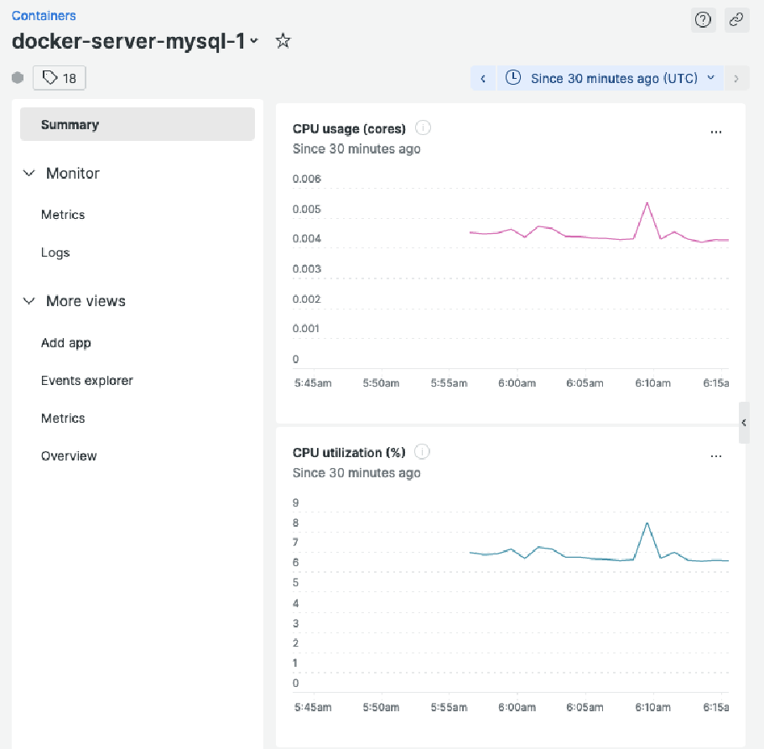Screen dimensions: 764x749
Task: Click the CPU utilization (%) chart title
Action: pyautogui.click(x=349, y=453)
